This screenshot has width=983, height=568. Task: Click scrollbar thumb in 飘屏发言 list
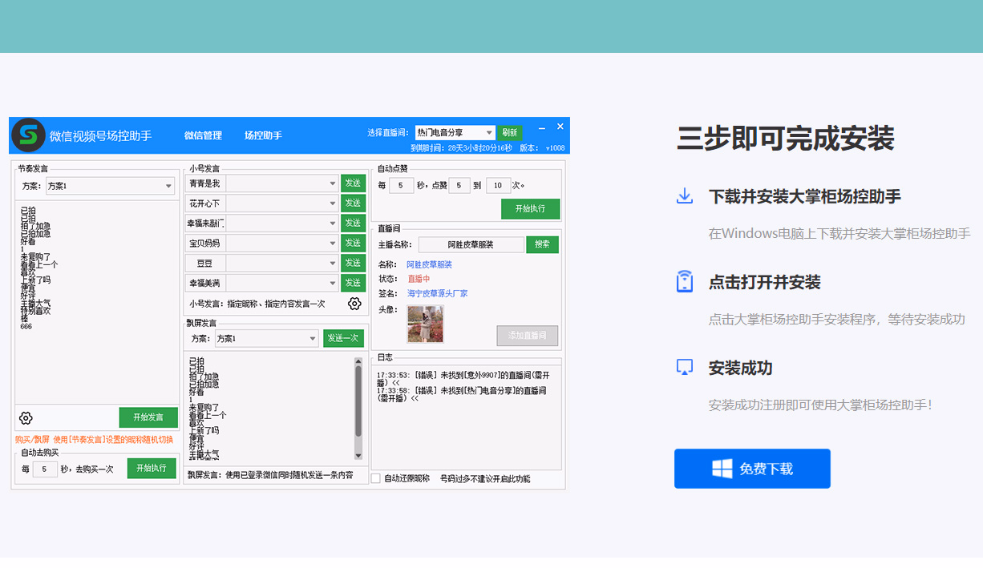(x=358, y=402)
